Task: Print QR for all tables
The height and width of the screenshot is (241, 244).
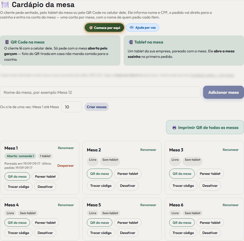Action: (x=205, y=127)
